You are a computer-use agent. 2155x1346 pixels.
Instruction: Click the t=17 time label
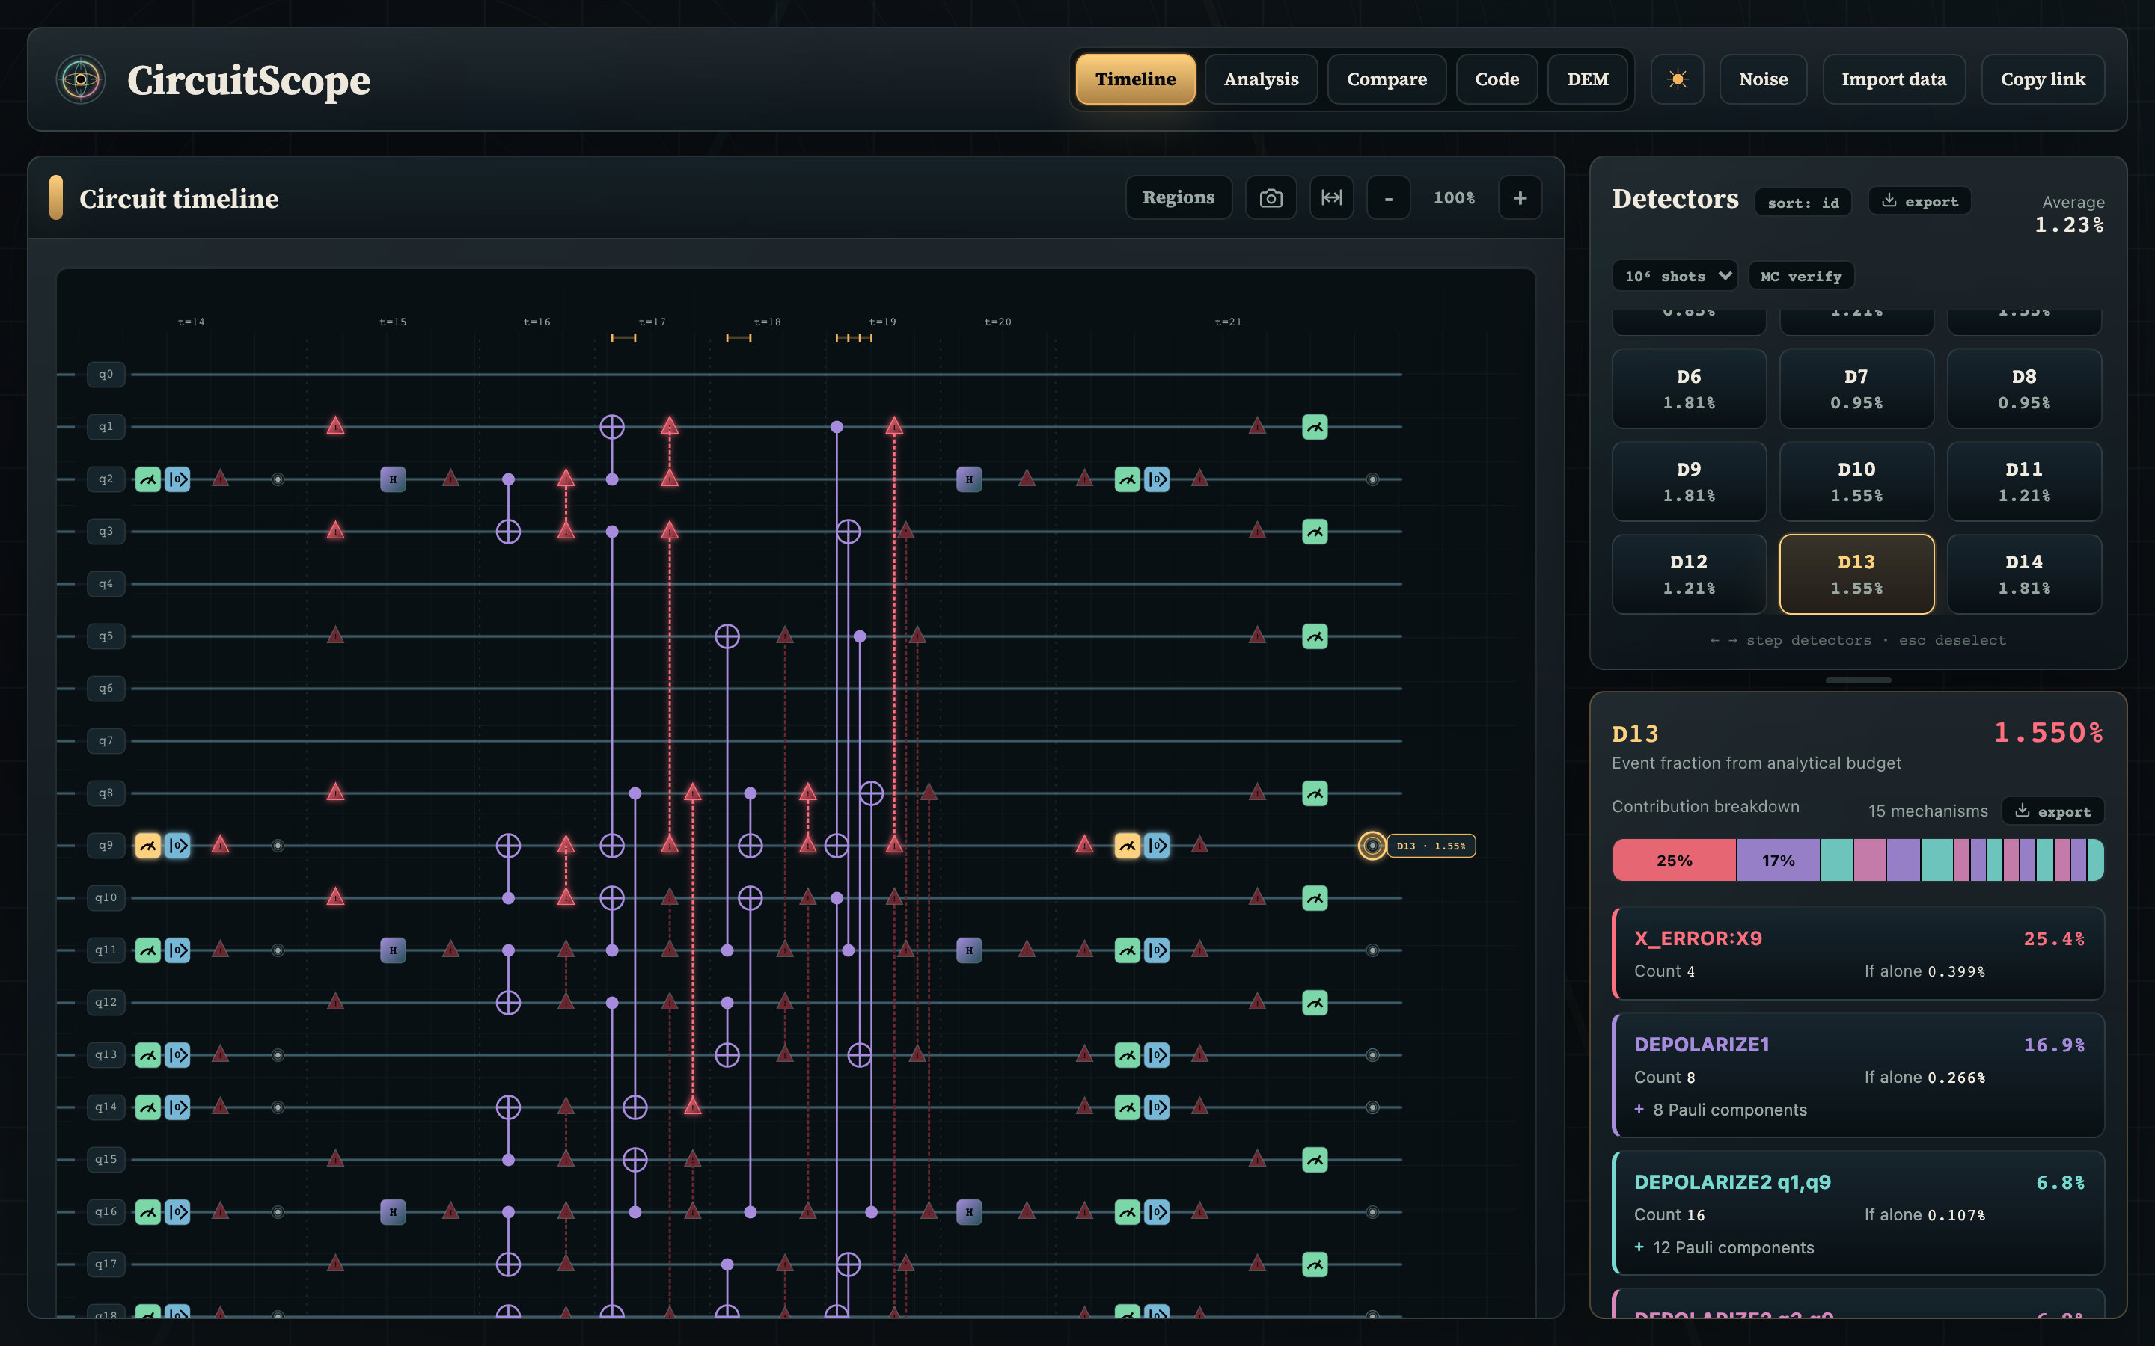pyautogui.click(x=652, y=322)
